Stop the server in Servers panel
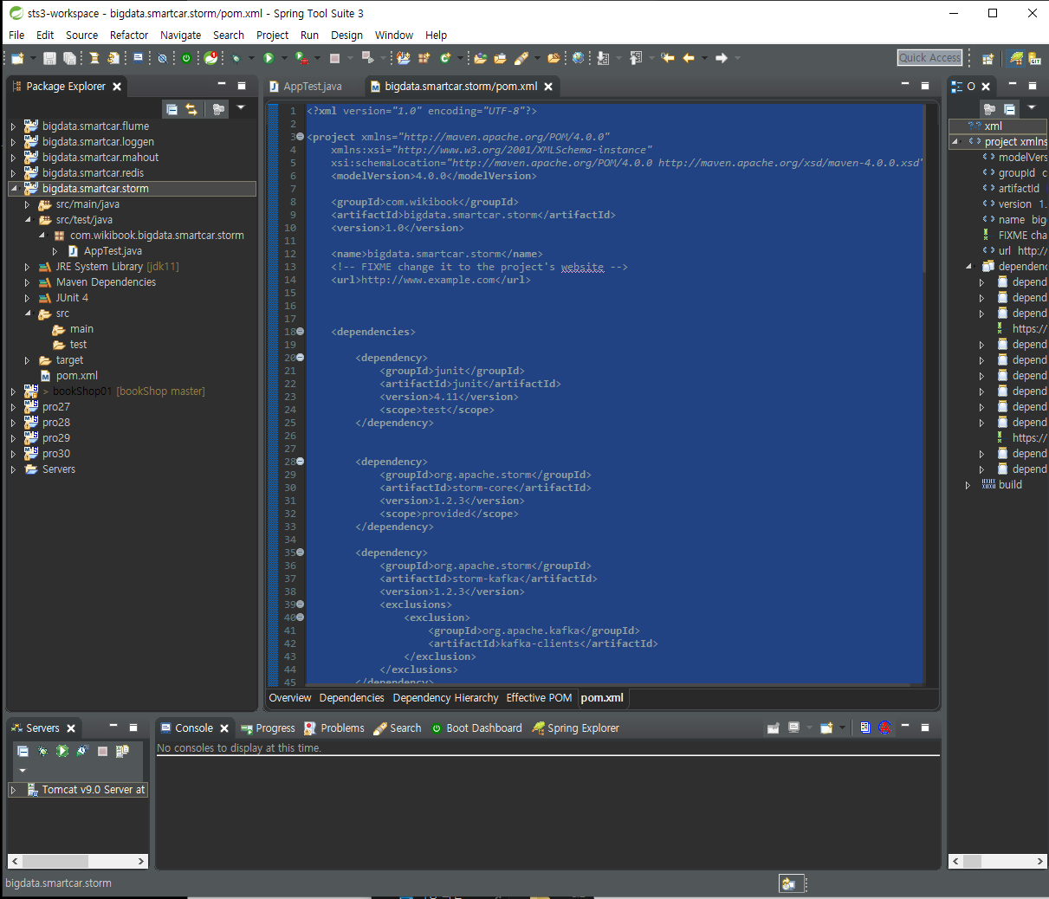This screenshot has height=899, width=1049. pos(102,751)
